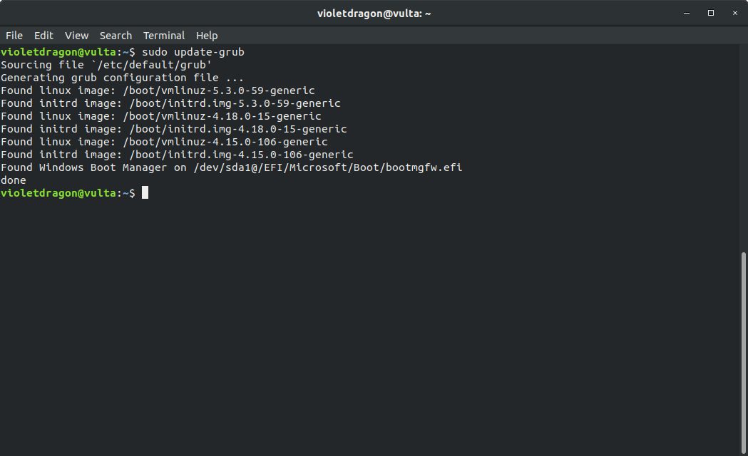Open the View menu
The width and height of the screenshot is (748, 456).
click(x=76, y=35)
